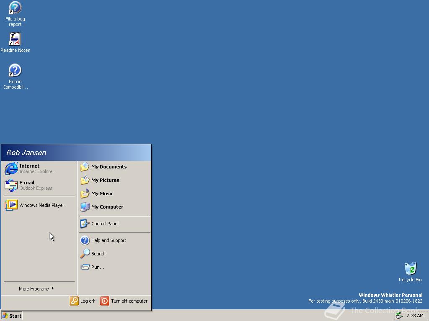The width and height of the screenshot is (429, 321).
Task: Click the Control Panel icon
Action: pyautogui.click(x=85, y=224)
